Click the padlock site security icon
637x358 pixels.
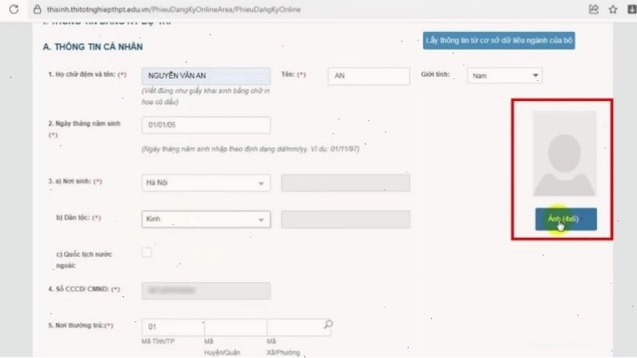pyautogui.click(x=37, y=10)
